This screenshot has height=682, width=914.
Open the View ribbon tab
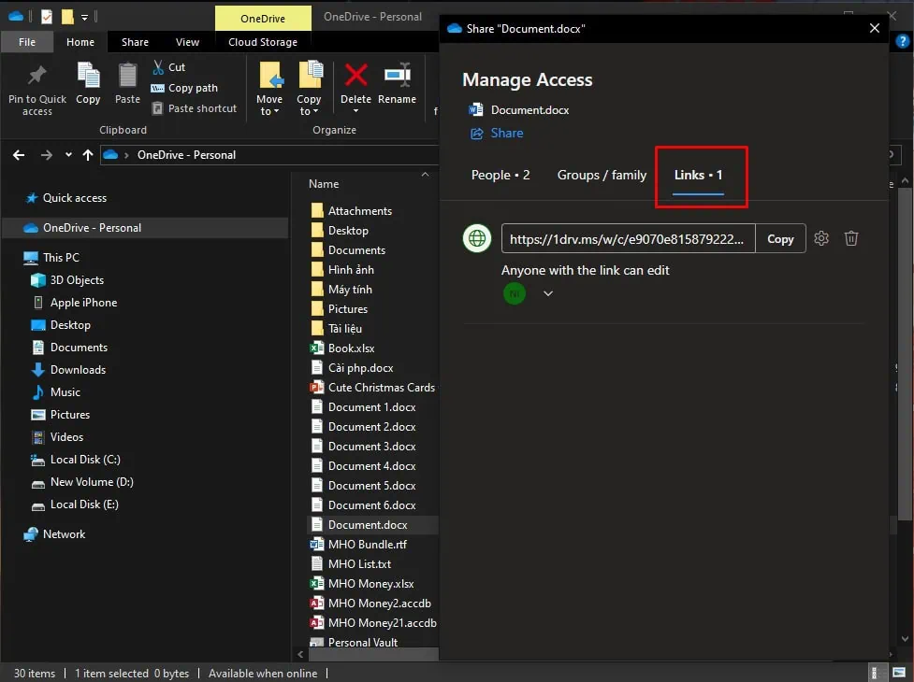(x=187, y=42)
